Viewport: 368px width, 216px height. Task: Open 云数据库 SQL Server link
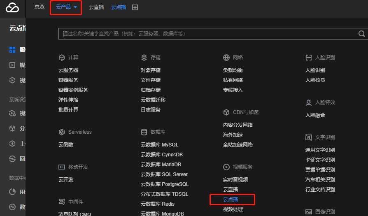coord(164,174)
